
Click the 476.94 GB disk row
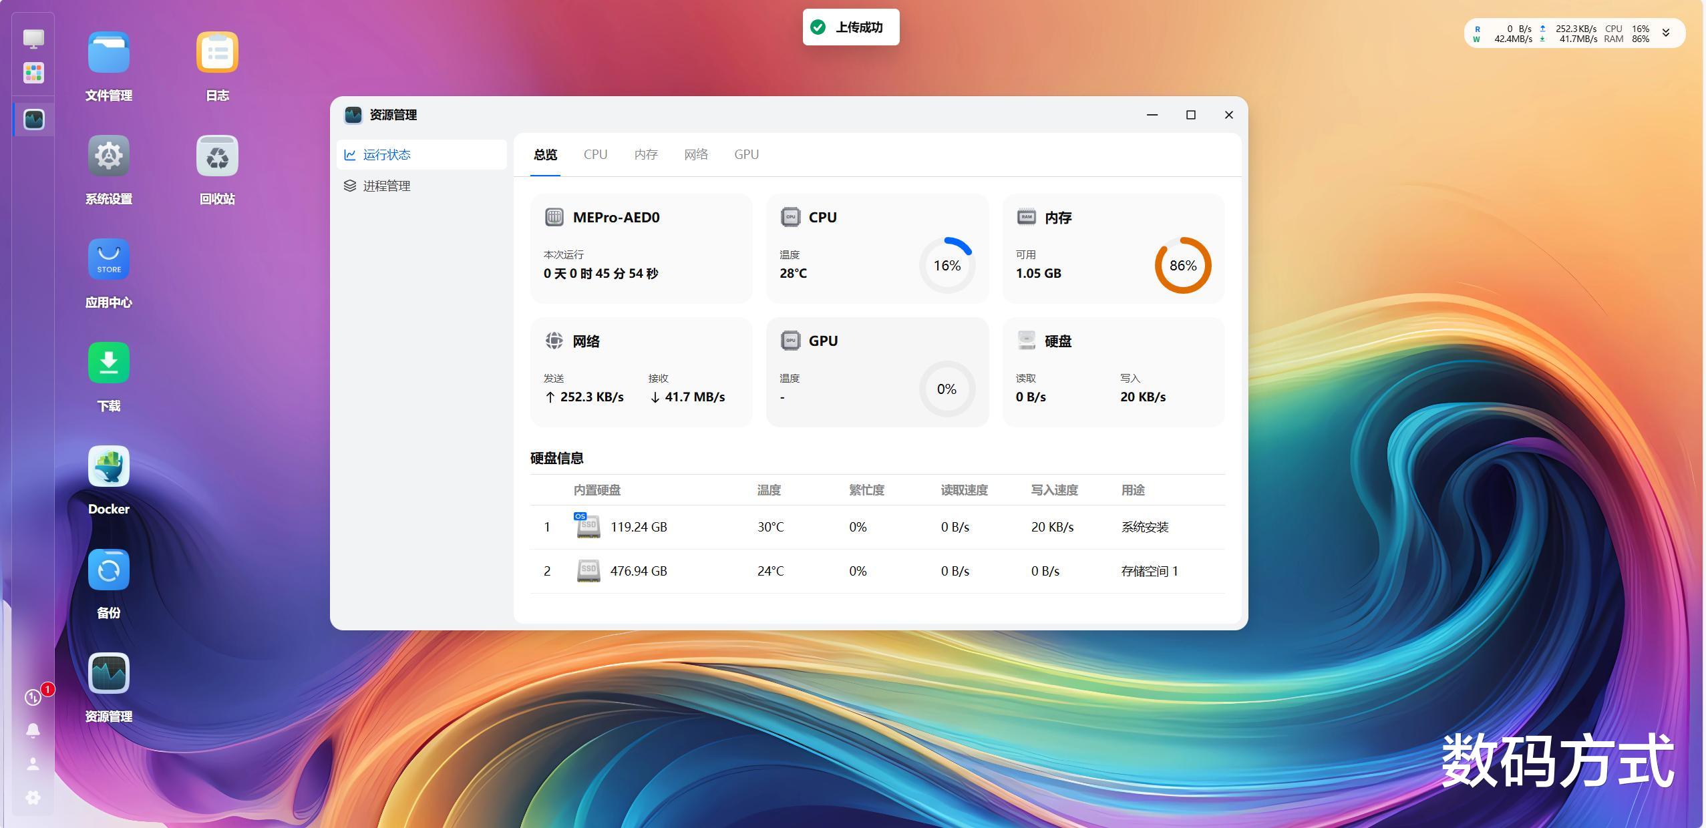click(x=638, y=572)
